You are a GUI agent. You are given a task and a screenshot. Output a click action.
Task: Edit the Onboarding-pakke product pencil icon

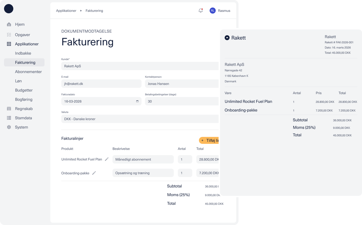[94, 173]
